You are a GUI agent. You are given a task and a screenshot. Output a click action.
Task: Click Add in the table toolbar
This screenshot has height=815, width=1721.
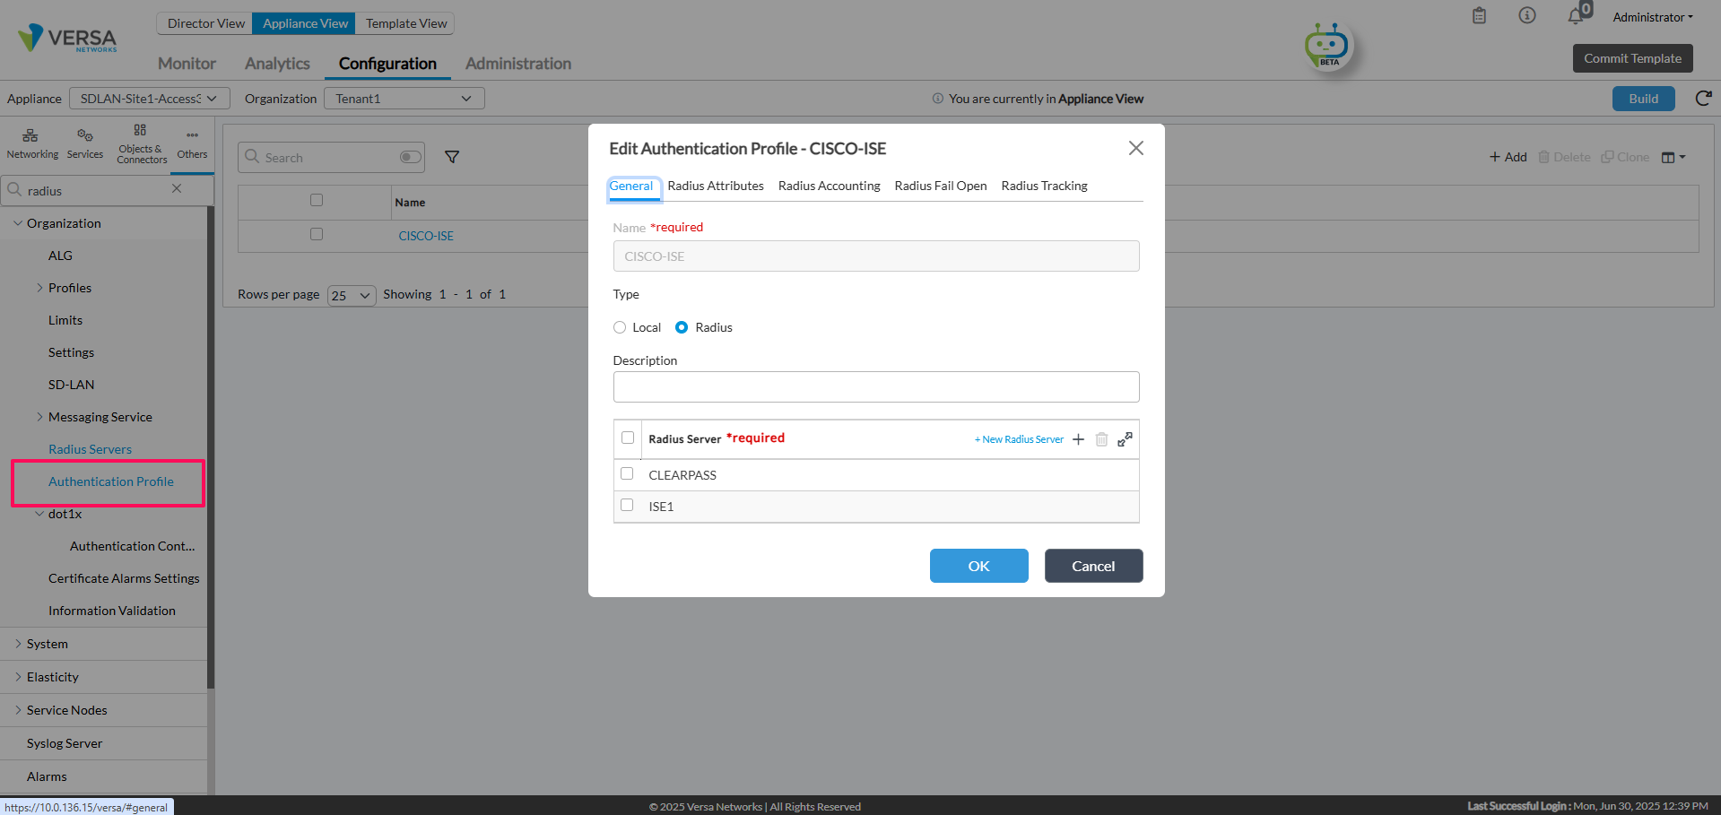pyautogui.click(x=1508, y=157)
